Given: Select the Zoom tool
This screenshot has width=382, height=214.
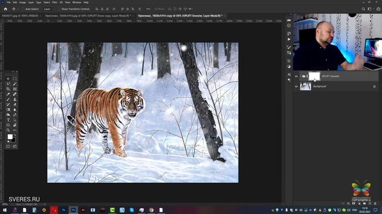Looking at the screenshot, I should pyautogui.click(x=8, y=130).
